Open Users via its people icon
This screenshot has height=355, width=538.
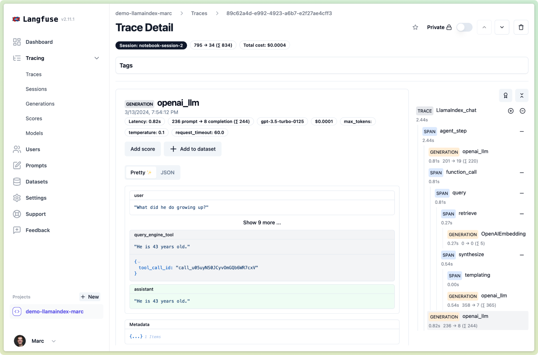click(x=17, y=149)
